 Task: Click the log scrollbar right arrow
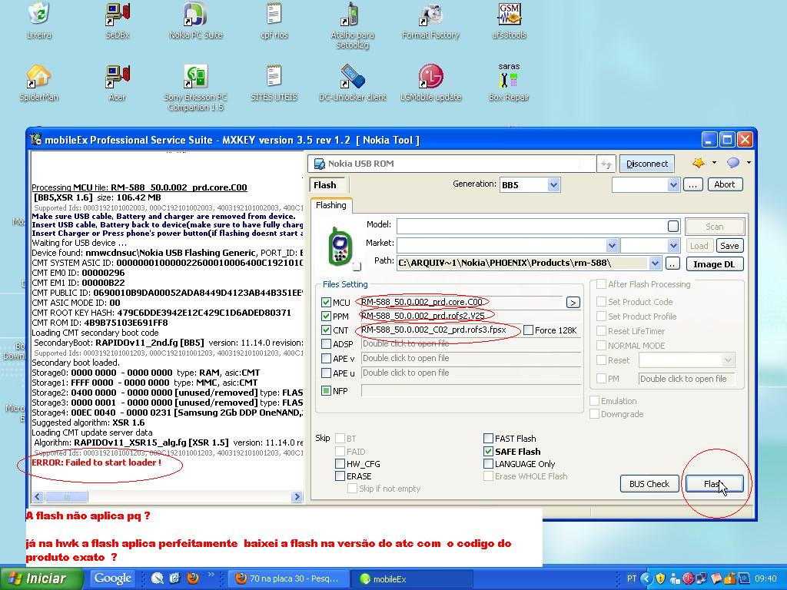point(297,497)
